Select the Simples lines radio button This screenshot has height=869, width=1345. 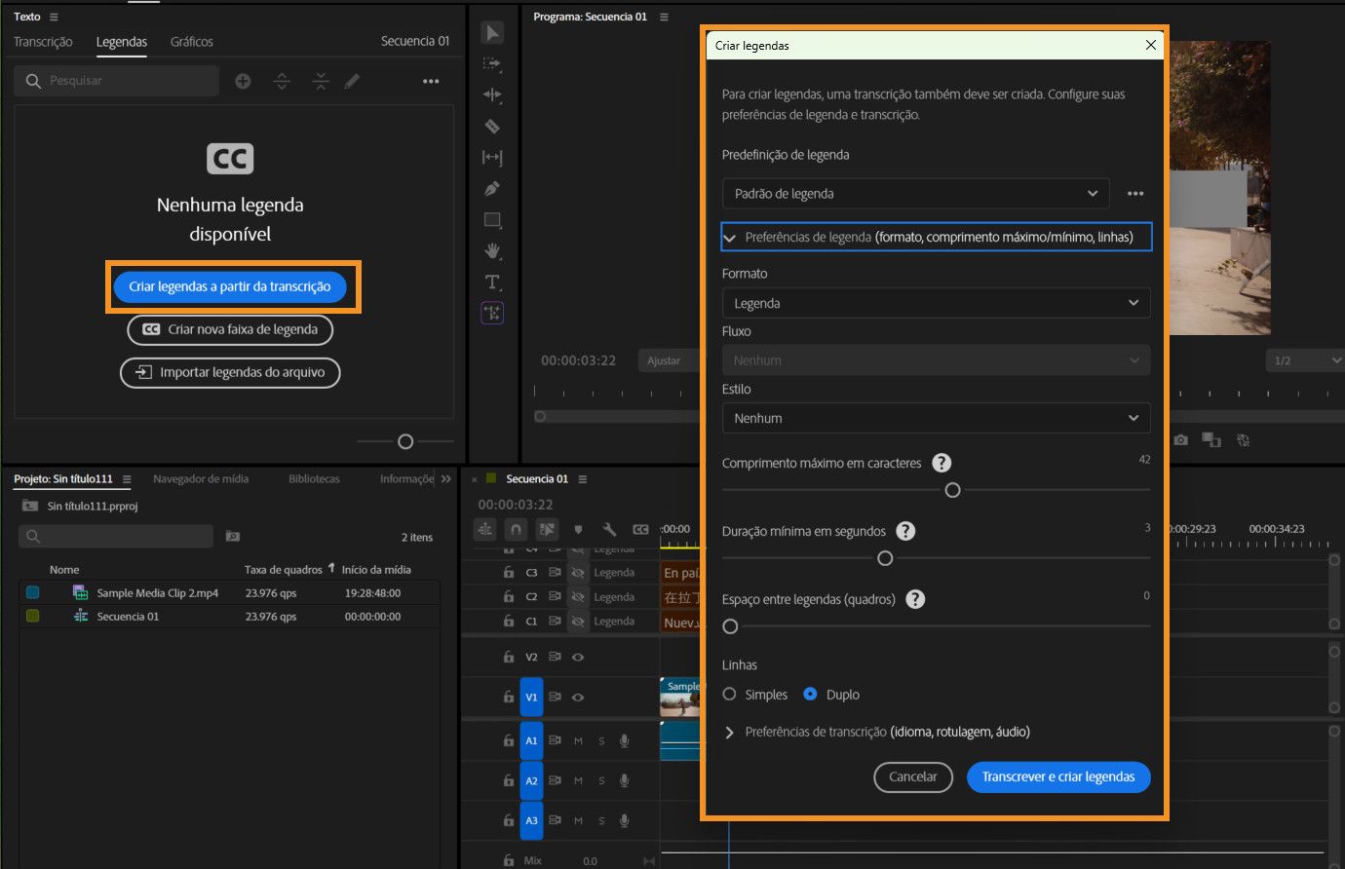[x=730, y=695]
